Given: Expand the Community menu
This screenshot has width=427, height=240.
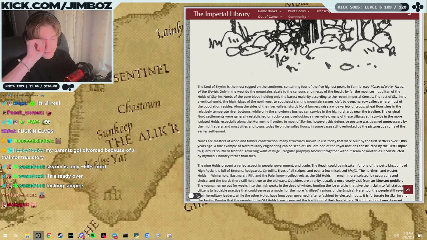Looking at the screenshot, I should pyautogui.click(x=299, y=17).
